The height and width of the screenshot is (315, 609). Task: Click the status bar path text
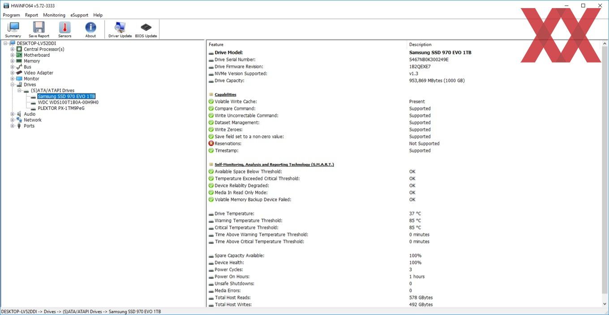coord(81,311)
